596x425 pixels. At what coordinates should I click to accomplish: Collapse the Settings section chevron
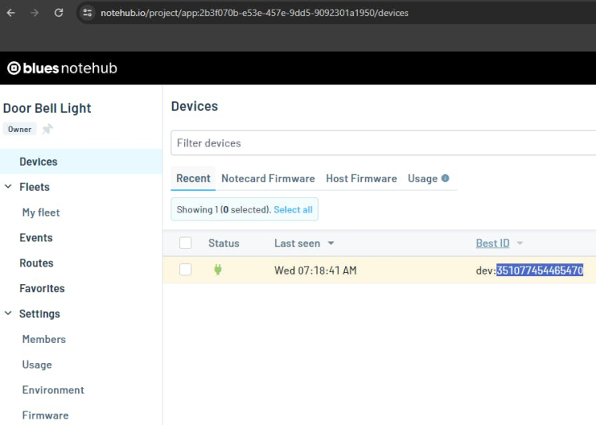point(9,314)
